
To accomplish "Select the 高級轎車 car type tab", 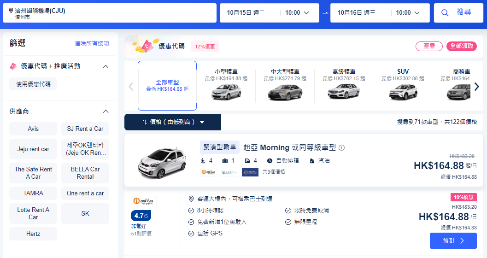I will pyautogui.click(x=344, y=85).
